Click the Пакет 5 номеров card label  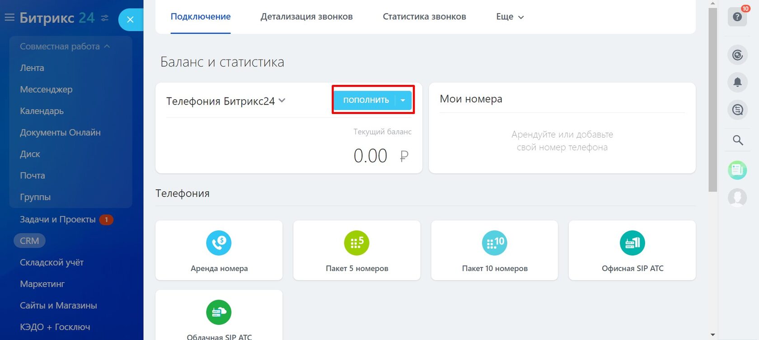[x=357, y=268]
